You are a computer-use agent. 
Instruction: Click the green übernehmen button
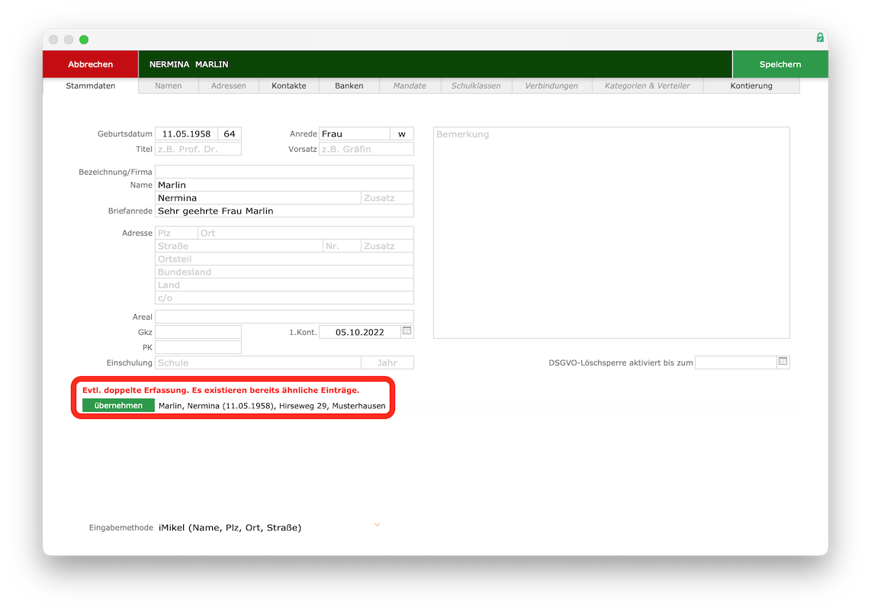click(x=118, y=406)
